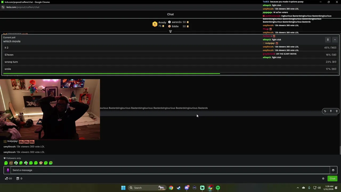Insert the first green blob emote
Image resolution: width=341 pixels, height=192 pixels.
click(x=6, y=163)
